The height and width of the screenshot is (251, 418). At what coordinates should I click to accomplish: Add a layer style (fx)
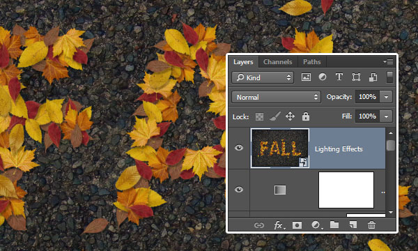[x=279, y=225]
